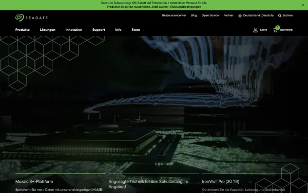
Task: Click the Konto label
Action: 263,30
